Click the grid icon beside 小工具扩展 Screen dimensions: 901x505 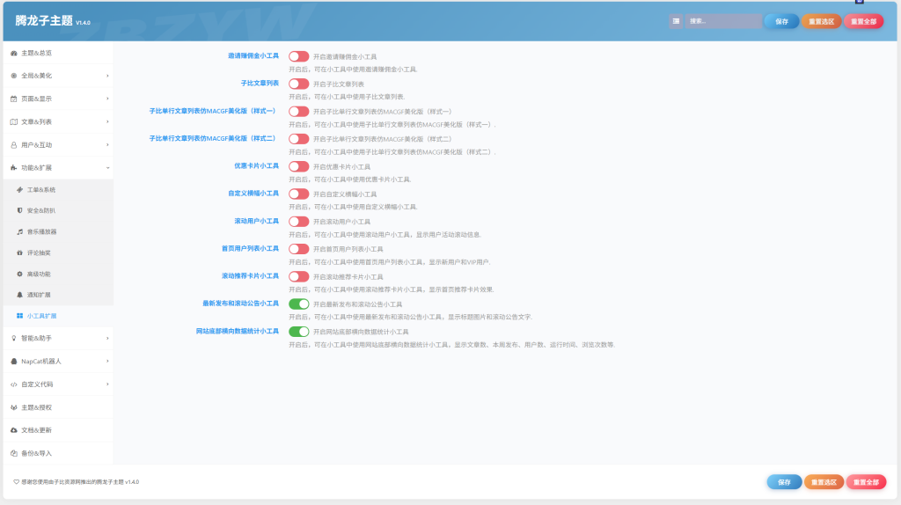[19, 316]
